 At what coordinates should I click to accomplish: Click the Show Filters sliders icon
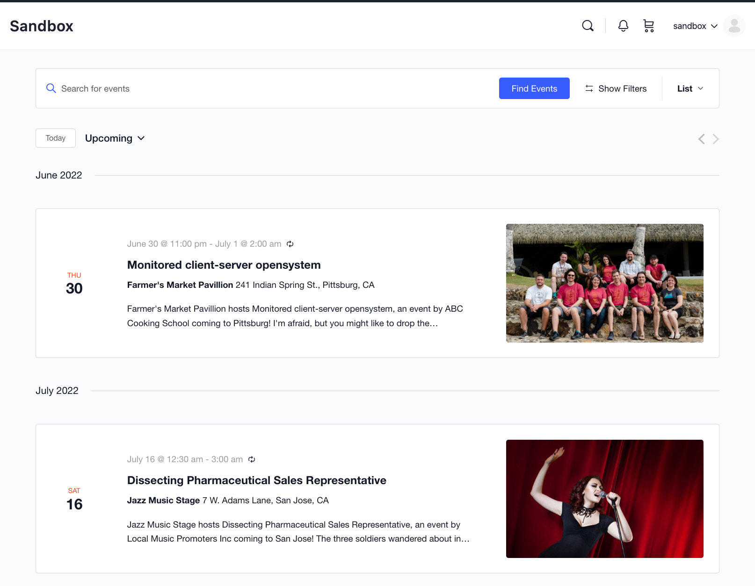tap(589, 88)
